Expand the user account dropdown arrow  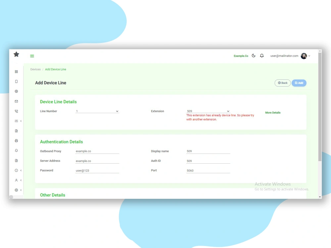pyautogui.click(x=309, y=56)
